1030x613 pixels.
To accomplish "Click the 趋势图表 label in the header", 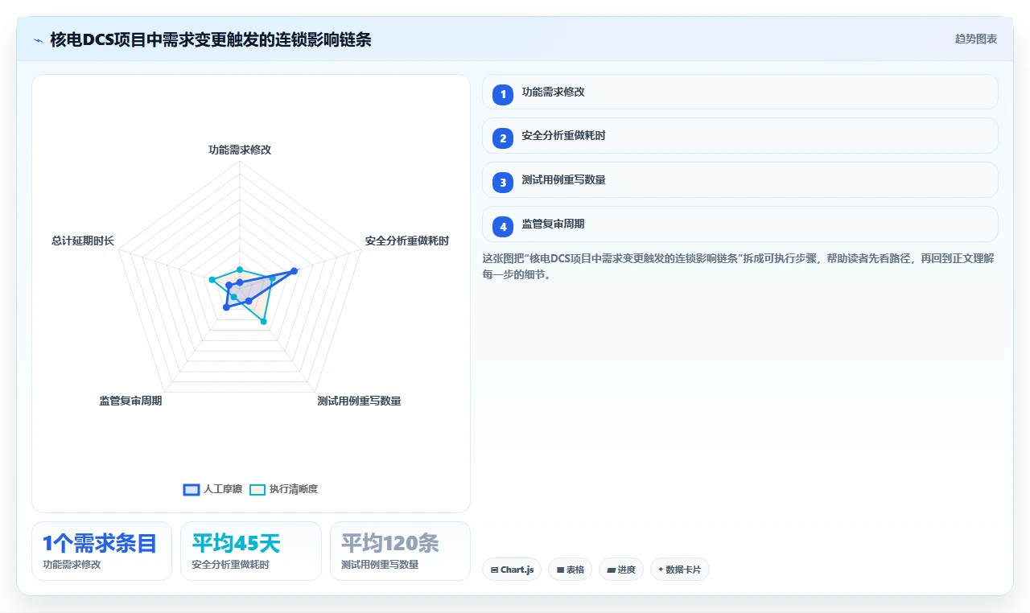I will (976, 39).
